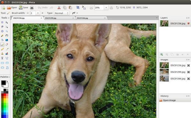Click the Open button in the toolbar
191x118 pixels.
click(12, 8)
